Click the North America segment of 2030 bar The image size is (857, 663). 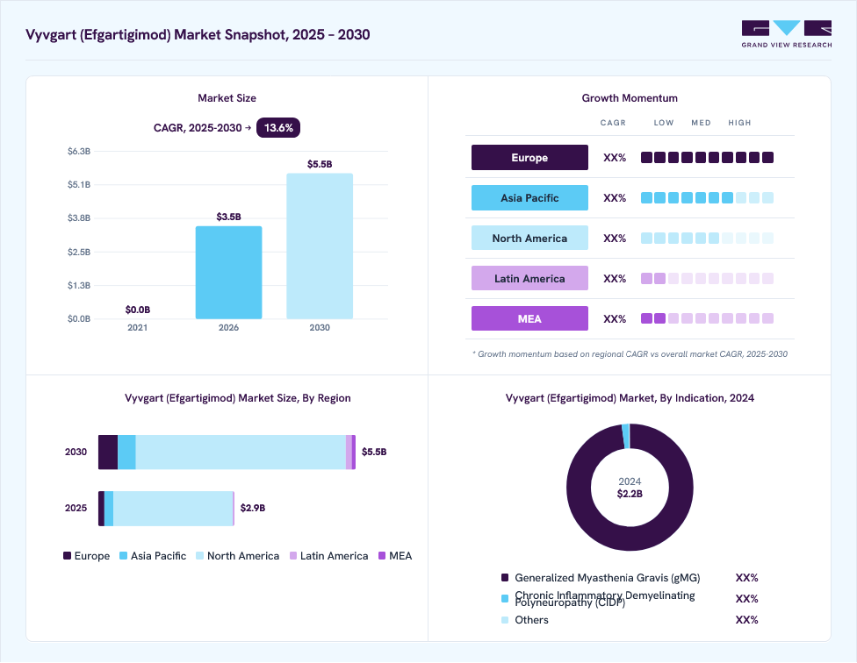241,452
